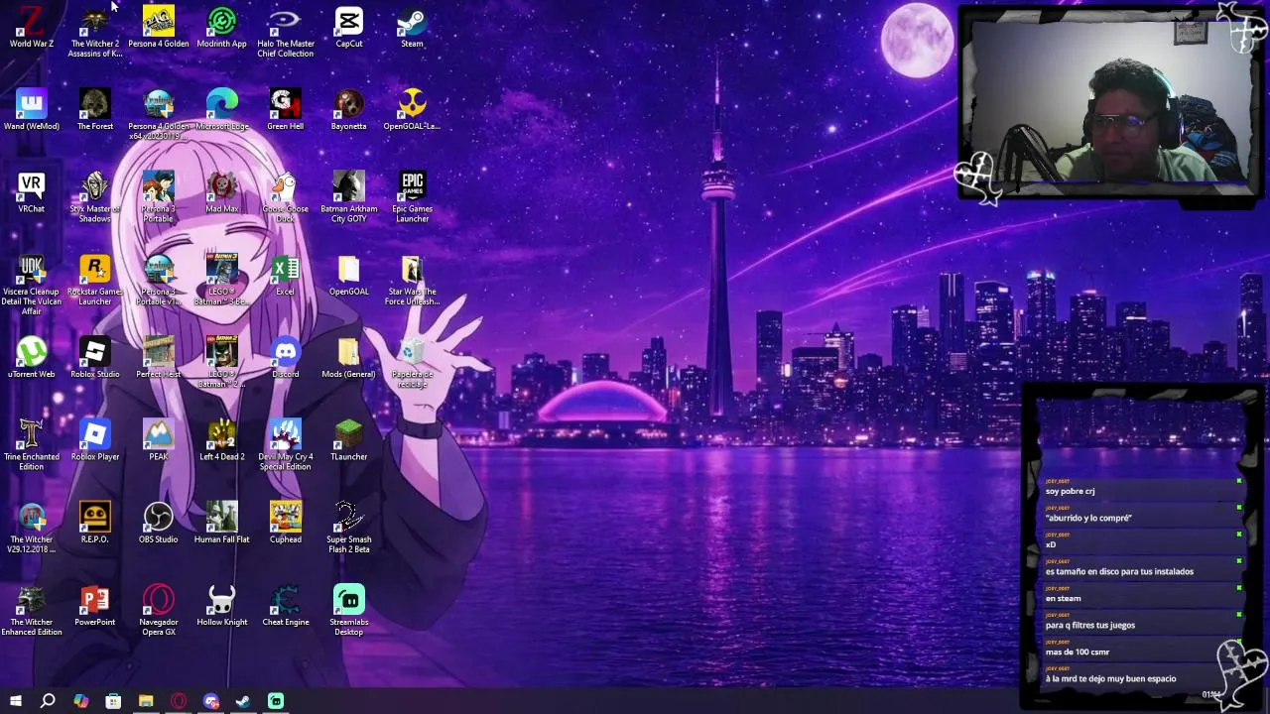
Task: Switch to Discord in the taskbar
Action: (x=211, y=701)
